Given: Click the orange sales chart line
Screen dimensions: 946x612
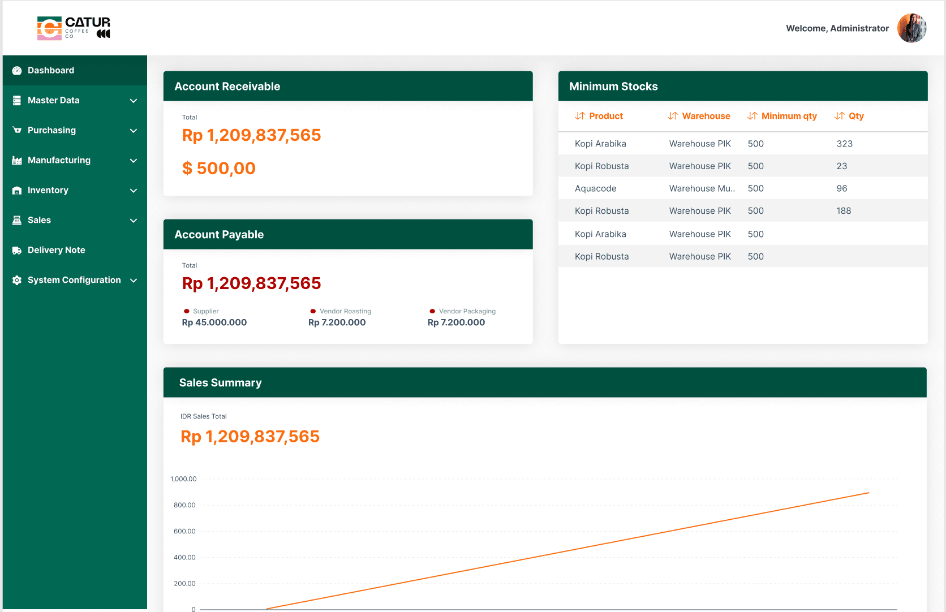Looking at the screenshot, I should point(567,551).
